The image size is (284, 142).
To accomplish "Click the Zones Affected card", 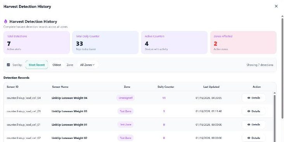I will coord(243,42).
